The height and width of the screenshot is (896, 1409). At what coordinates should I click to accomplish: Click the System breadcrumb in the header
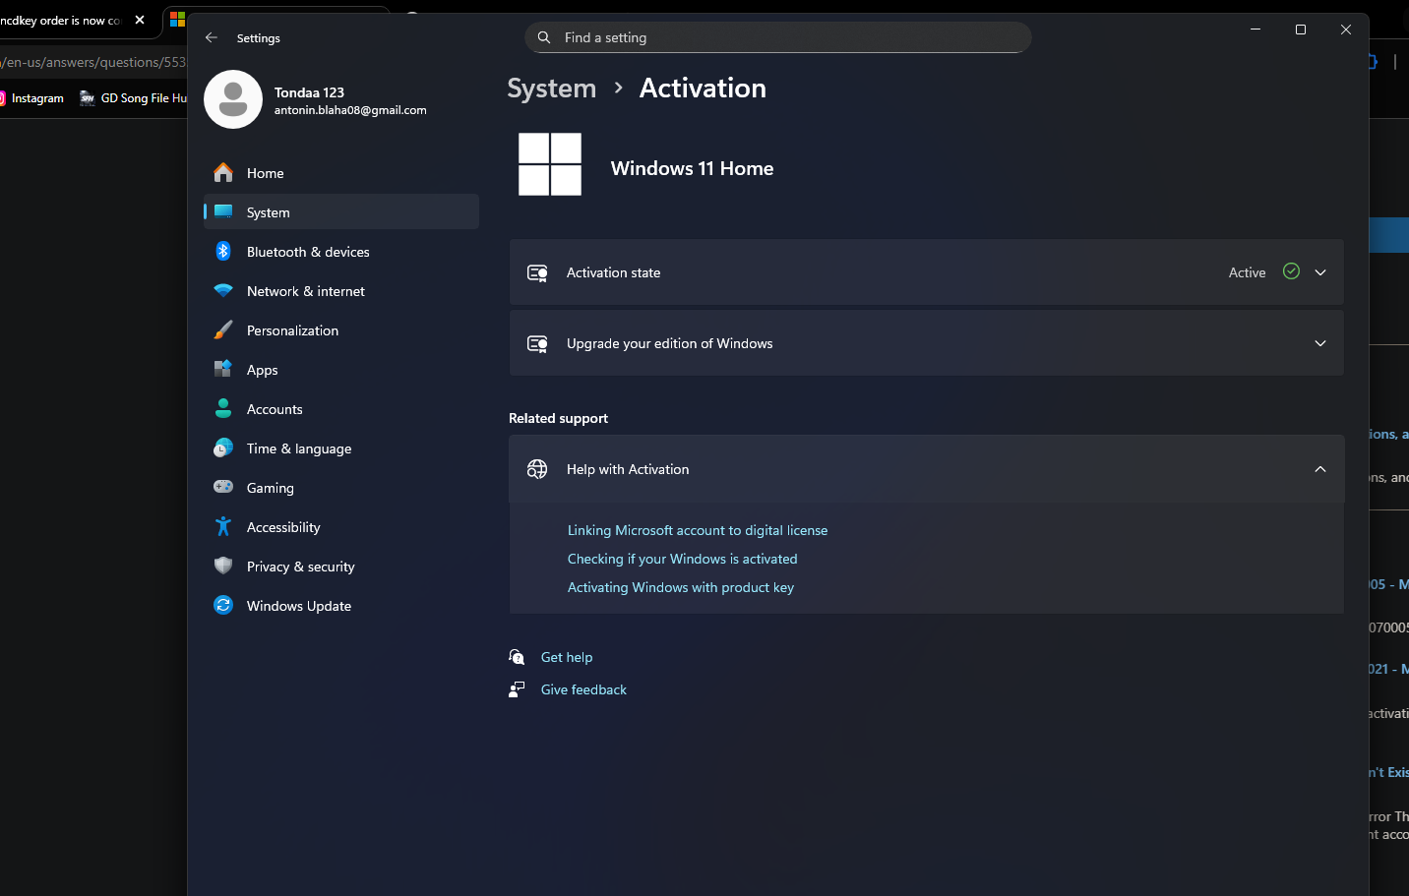point(551,89)
